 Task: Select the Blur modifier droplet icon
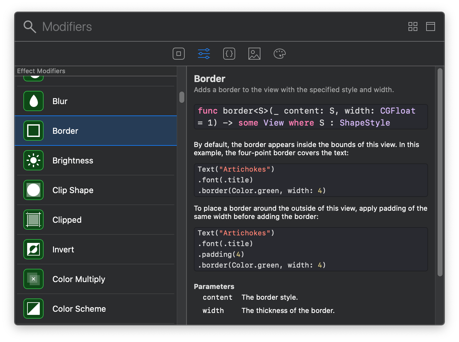click(33, 101)
